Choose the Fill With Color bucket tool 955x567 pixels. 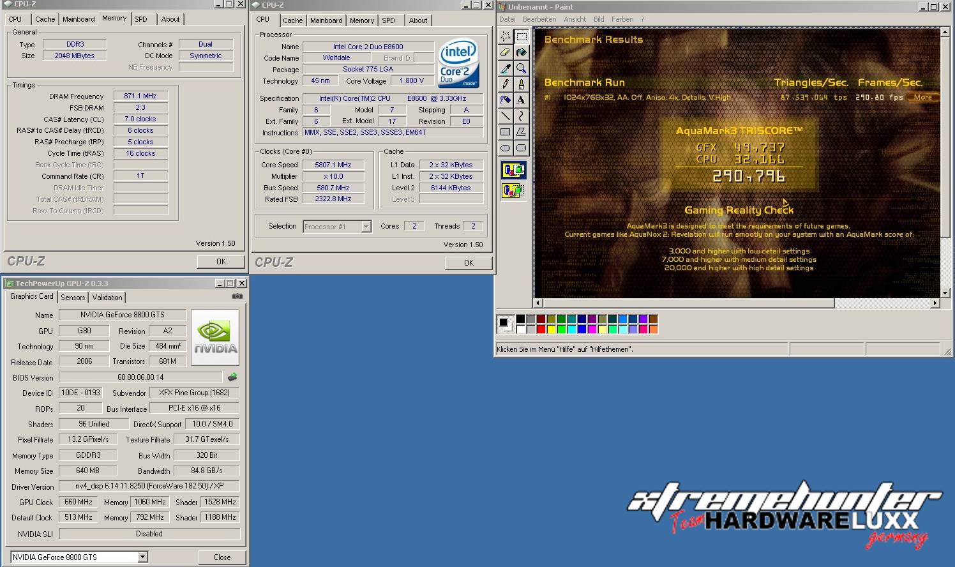pyautogui.click(x=522, y=52)
